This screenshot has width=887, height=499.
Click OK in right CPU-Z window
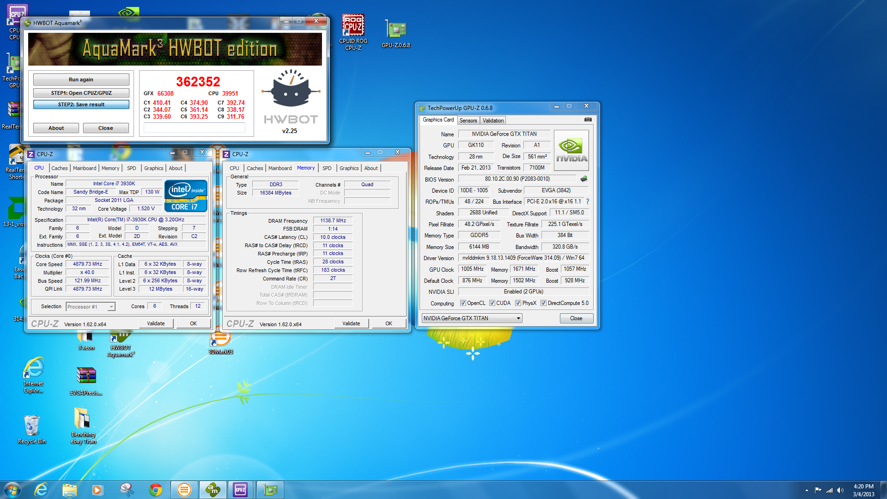[389, 323]
